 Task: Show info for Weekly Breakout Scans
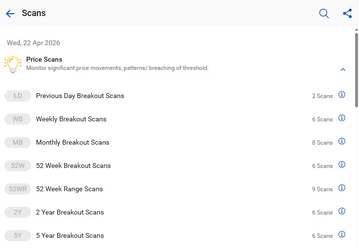342,118
